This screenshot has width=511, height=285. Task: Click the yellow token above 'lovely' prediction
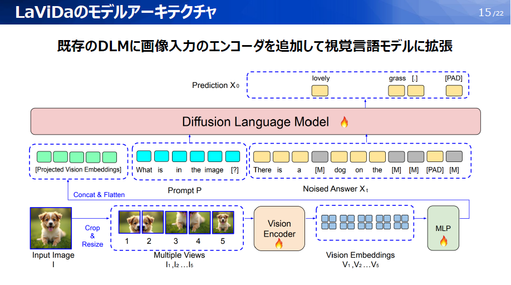coord(320,91)
